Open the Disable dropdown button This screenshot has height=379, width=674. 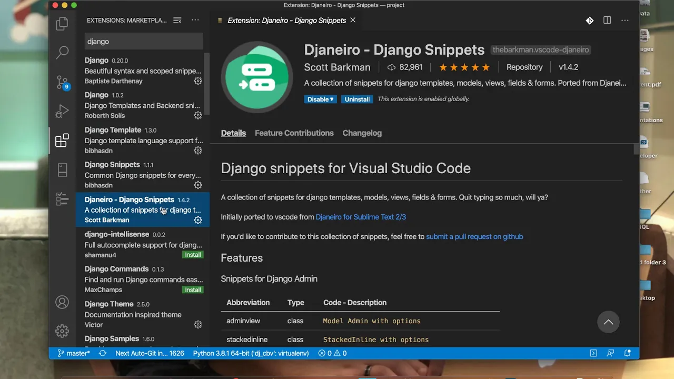(320, 99)
